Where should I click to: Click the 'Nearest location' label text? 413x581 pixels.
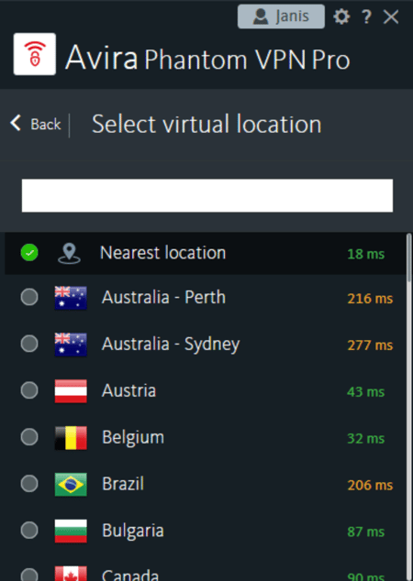[162, 253]
